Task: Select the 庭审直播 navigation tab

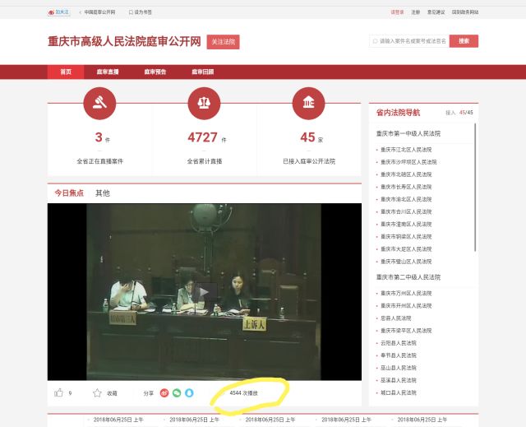Action: tap(108, 72)
